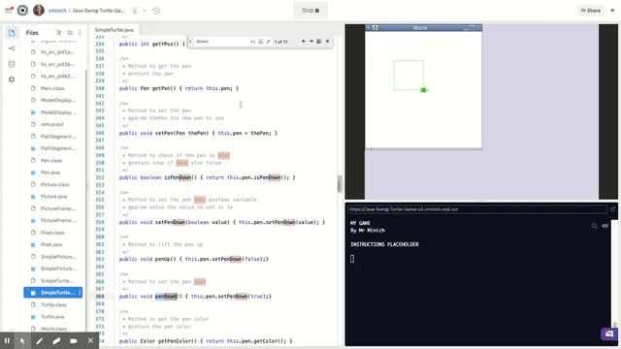
Task: Open dropdown arrow beside project name
Action: [x=145, y=11]
